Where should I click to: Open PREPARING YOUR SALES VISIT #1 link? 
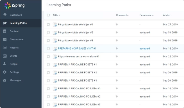click(77, 48)
